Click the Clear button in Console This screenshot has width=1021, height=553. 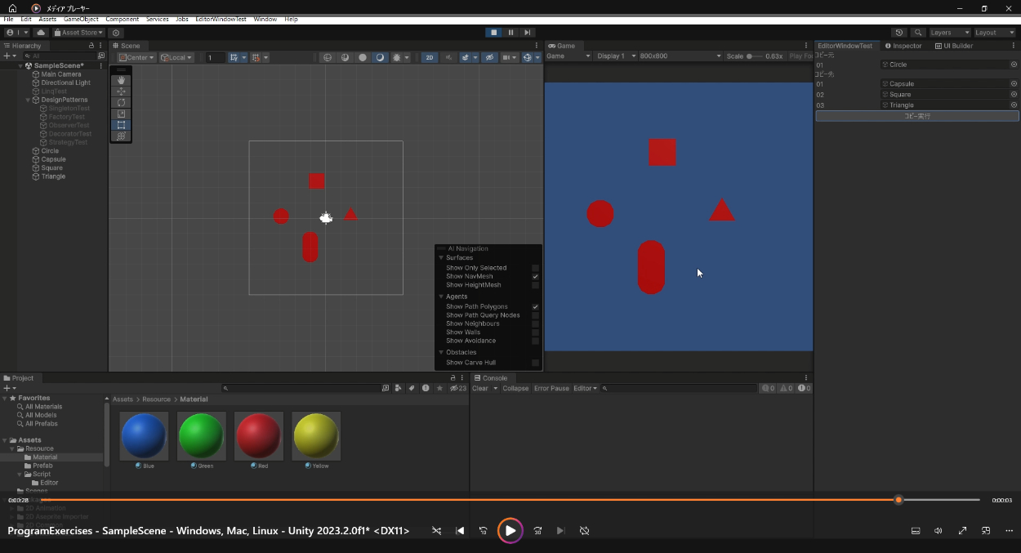(480, 389)
